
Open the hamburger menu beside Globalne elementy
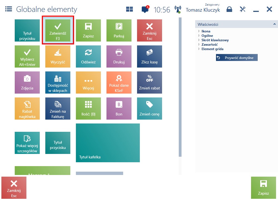click(x=9, y=9)
